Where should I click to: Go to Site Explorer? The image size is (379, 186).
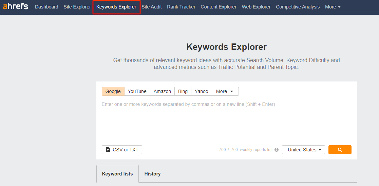(77, 7)
